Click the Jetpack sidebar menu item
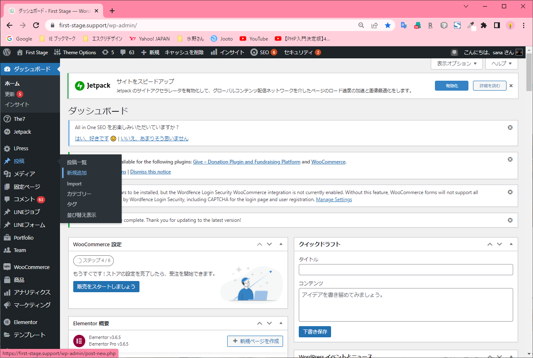This screenshot has width=533, height=358. 22,132
